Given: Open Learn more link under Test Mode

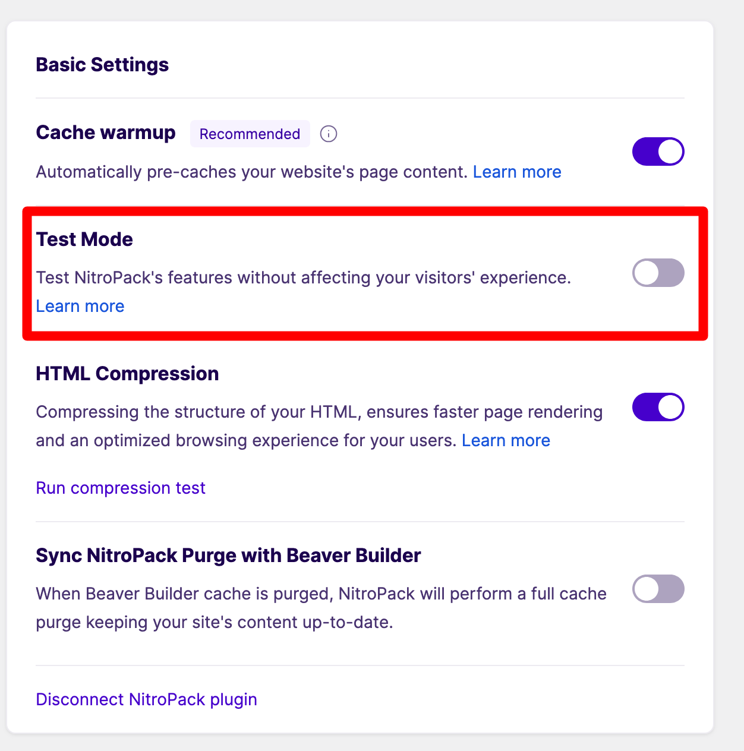Looking at the screenshot, I should [80, 306].
